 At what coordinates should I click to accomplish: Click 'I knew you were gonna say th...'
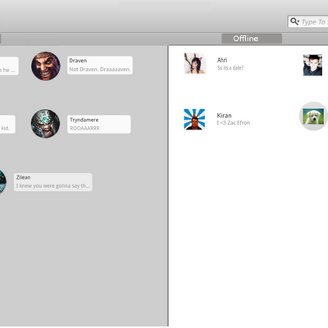pos(52,186)
